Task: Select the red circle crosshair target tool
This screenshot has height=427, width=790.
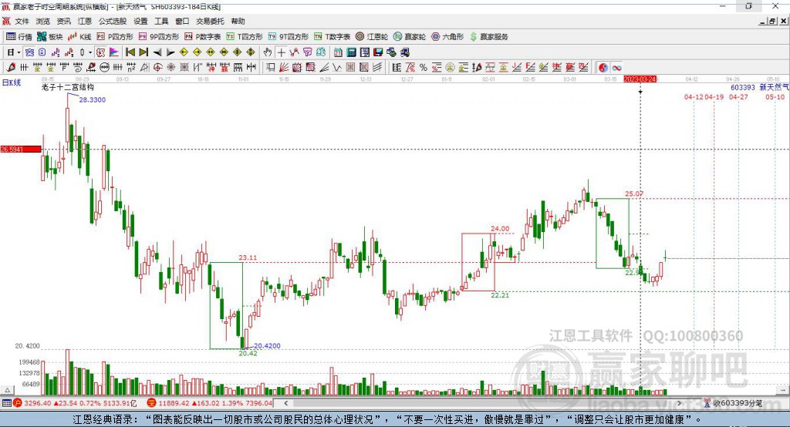Action: (x=157, y=68)
